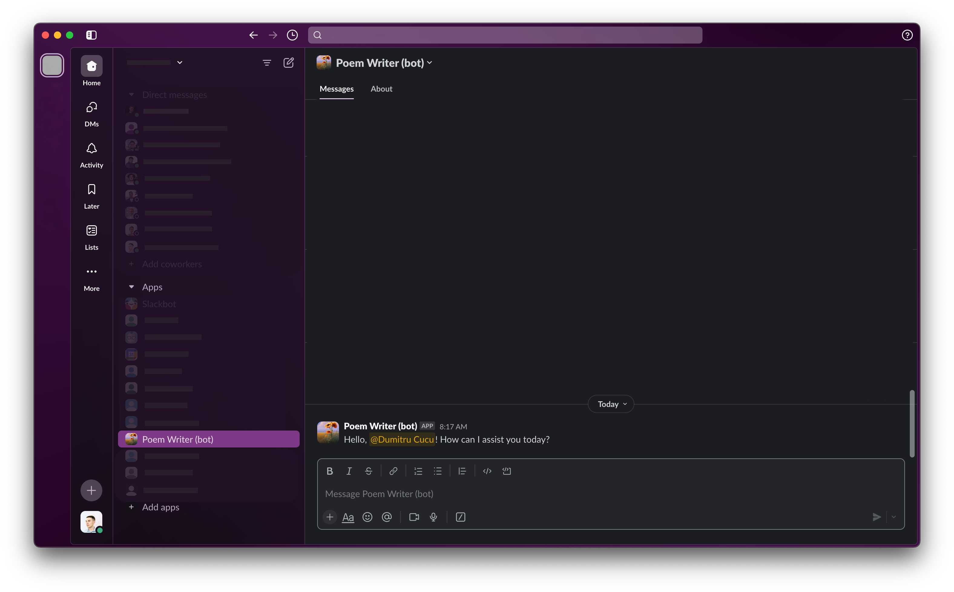Image resolution: width=954 pixels, height=592 pixels.
Task: Record an audio clip with microphone
Action: pyautogui.click(x=433, y=517)
